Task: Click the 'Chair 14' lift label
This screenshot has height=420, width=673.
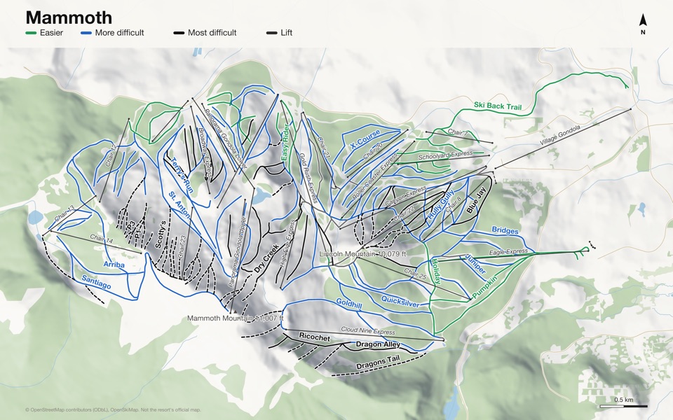Action: point(101,239)
